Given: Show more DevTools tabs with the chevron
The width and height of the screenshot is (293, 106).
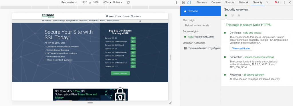Looking at the screenshot, I should 267,2.
